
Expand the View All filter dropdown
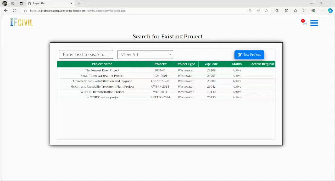point(145,54)
